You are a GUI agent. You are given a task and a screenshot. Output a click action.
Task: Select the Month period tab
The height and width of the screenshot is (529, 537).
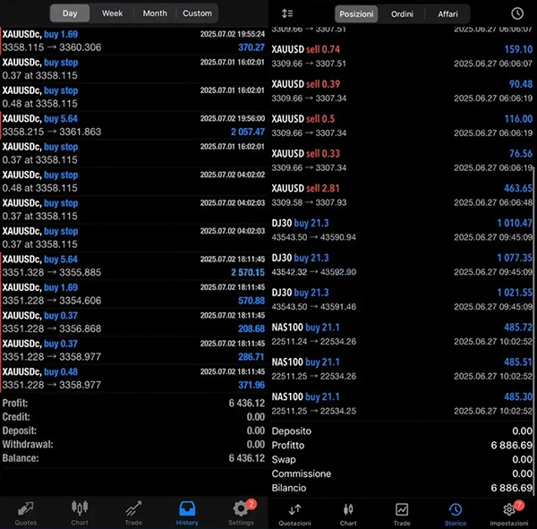(155, 13)
